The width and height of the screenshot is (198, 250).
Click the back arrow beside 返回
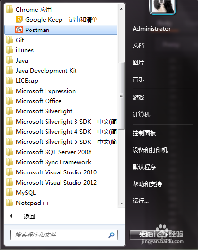(11, 216)
